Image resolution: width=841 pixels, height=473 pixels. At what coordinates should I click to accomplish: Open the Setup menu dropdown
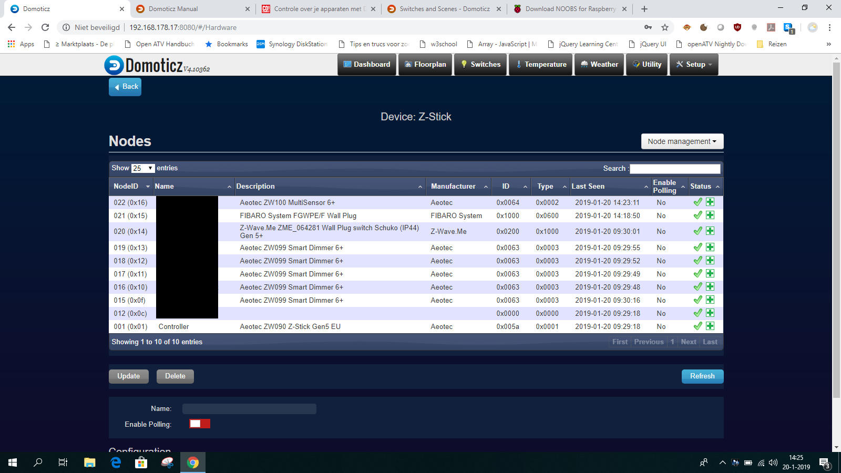694,65
